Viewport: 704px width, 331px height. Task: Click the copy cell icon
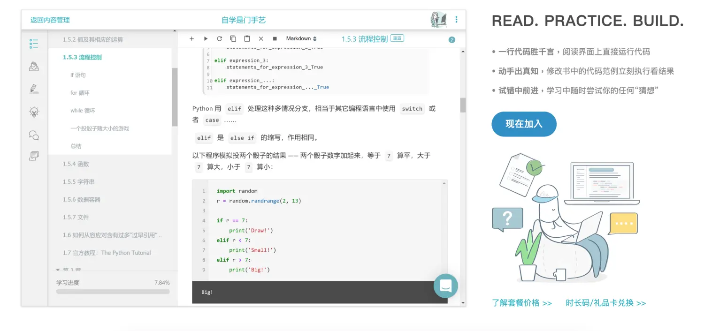(x=233, y=39)
